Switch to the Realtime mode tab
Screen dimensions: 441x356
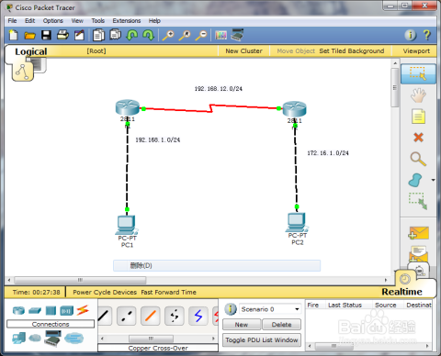point(401,292)
